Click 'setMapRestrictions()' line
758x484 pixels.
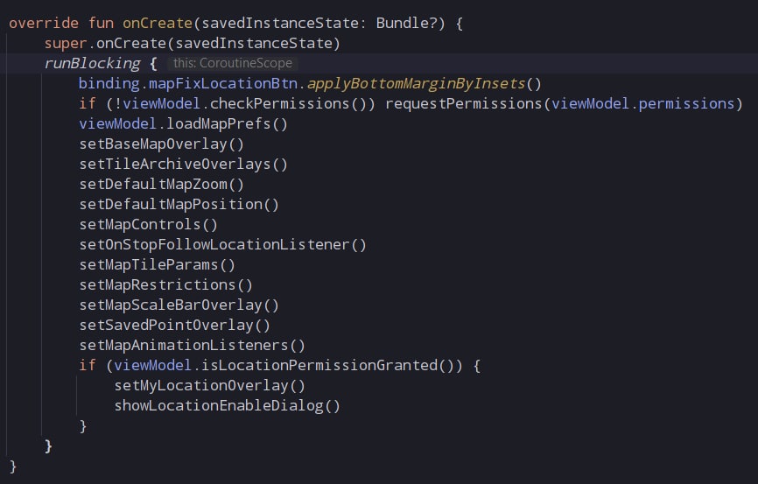[165, 285]
